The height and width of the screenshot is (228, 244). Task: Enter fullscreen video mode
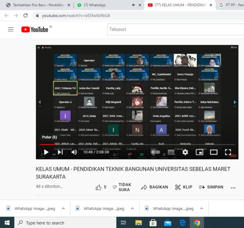228,152
